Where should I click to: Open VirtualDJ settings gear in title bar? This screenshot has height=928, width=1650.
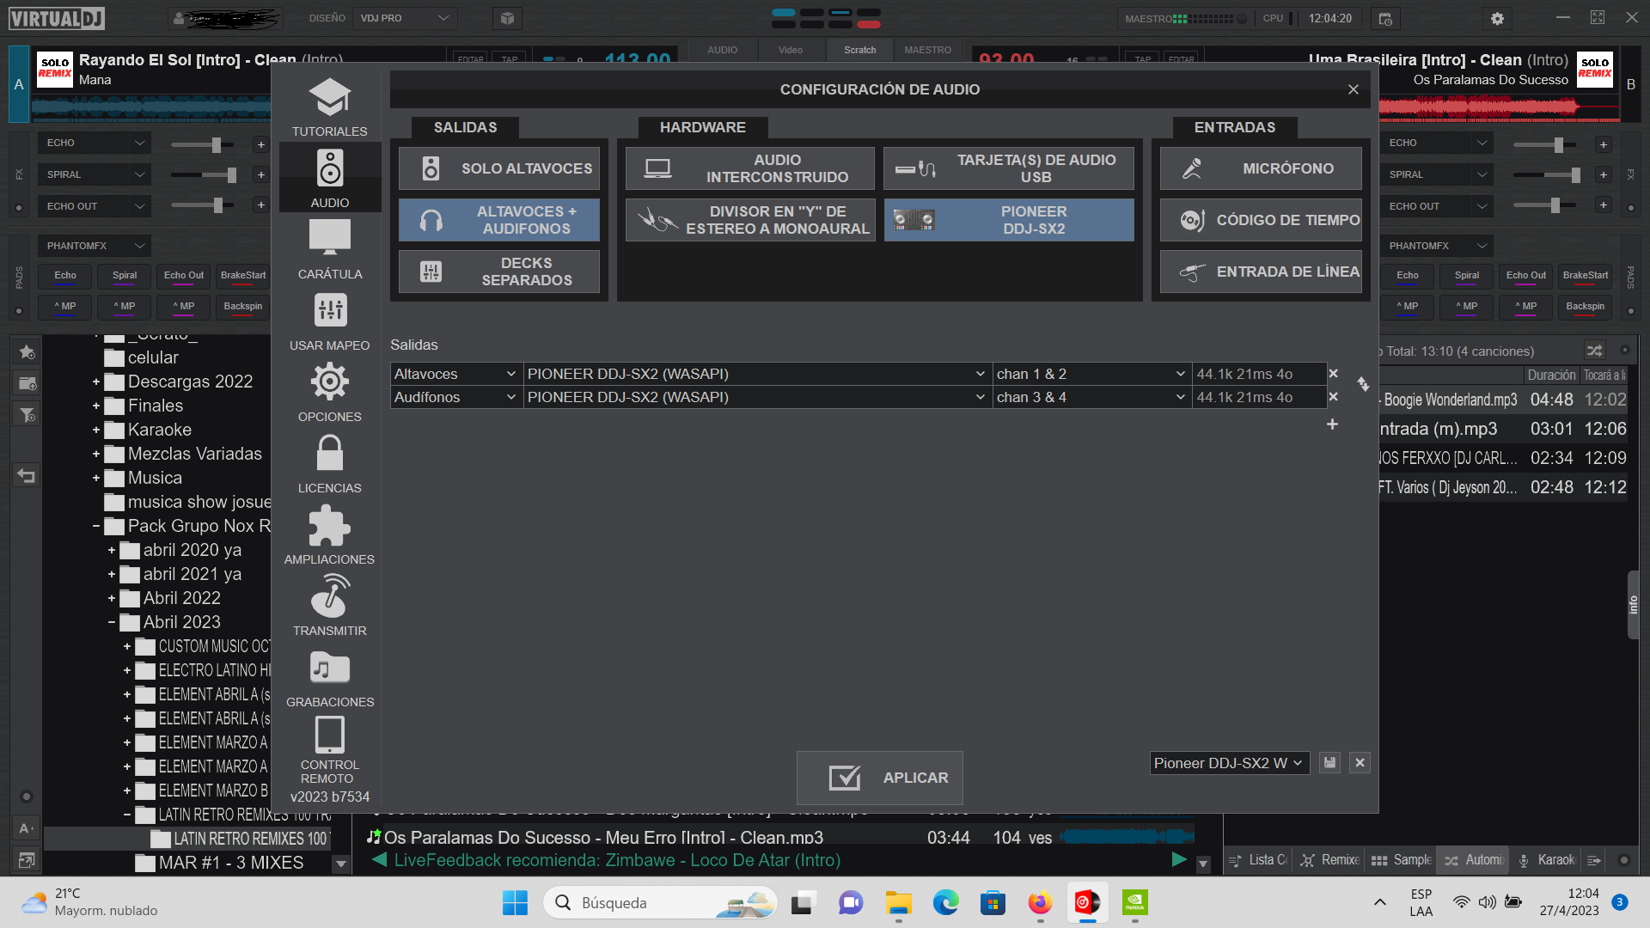point(1497,18)
